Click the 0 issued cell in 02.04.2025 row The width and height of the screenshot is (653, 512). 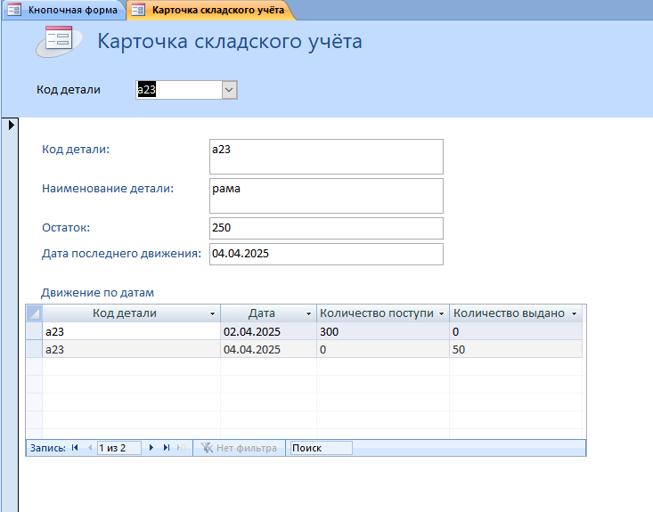tap(516, 331)
